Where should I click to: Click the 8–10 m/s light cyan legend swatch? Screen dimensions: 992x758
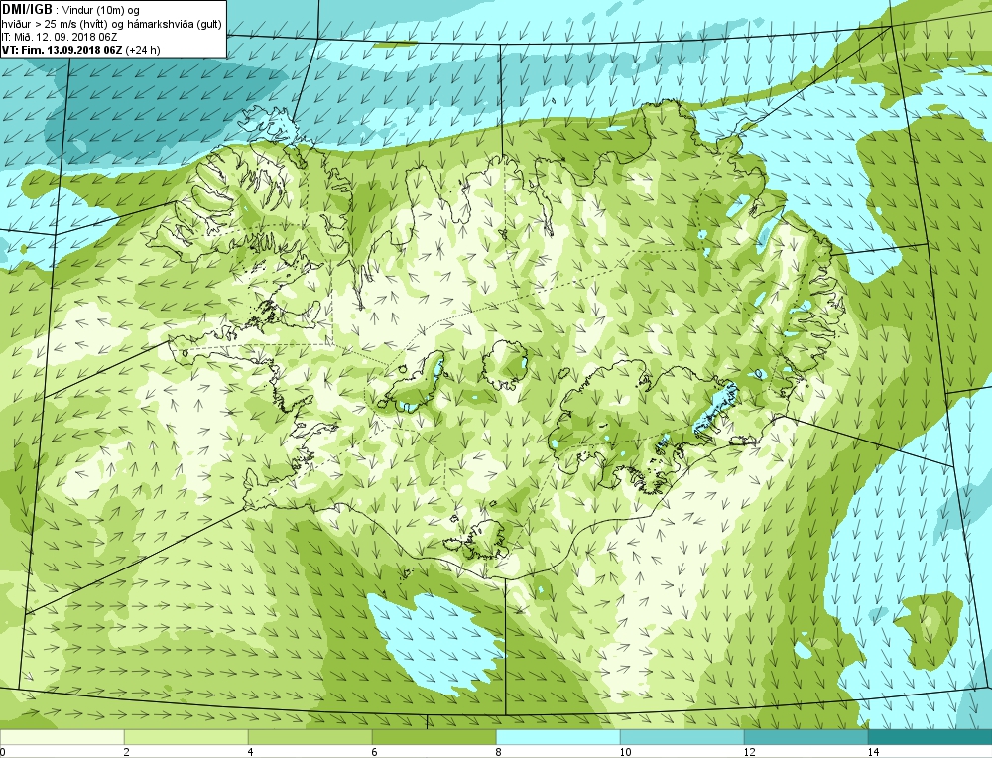(558, 737)
